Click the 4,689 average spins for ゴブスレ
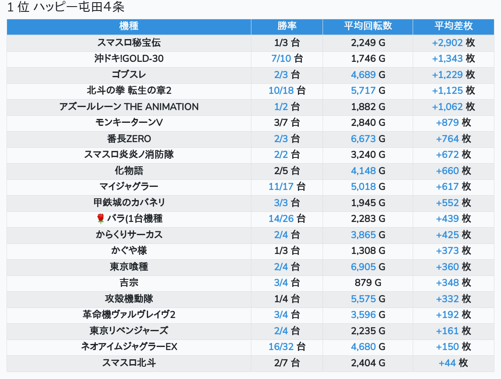 click(363, 75)
